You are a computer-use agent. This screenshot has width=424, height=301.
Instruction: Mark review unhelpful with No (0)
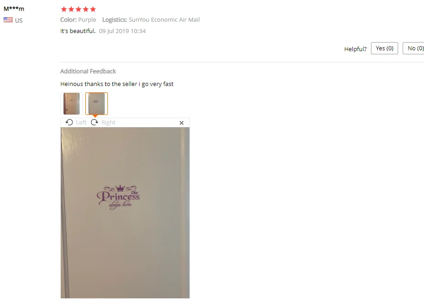pos(414,48)
